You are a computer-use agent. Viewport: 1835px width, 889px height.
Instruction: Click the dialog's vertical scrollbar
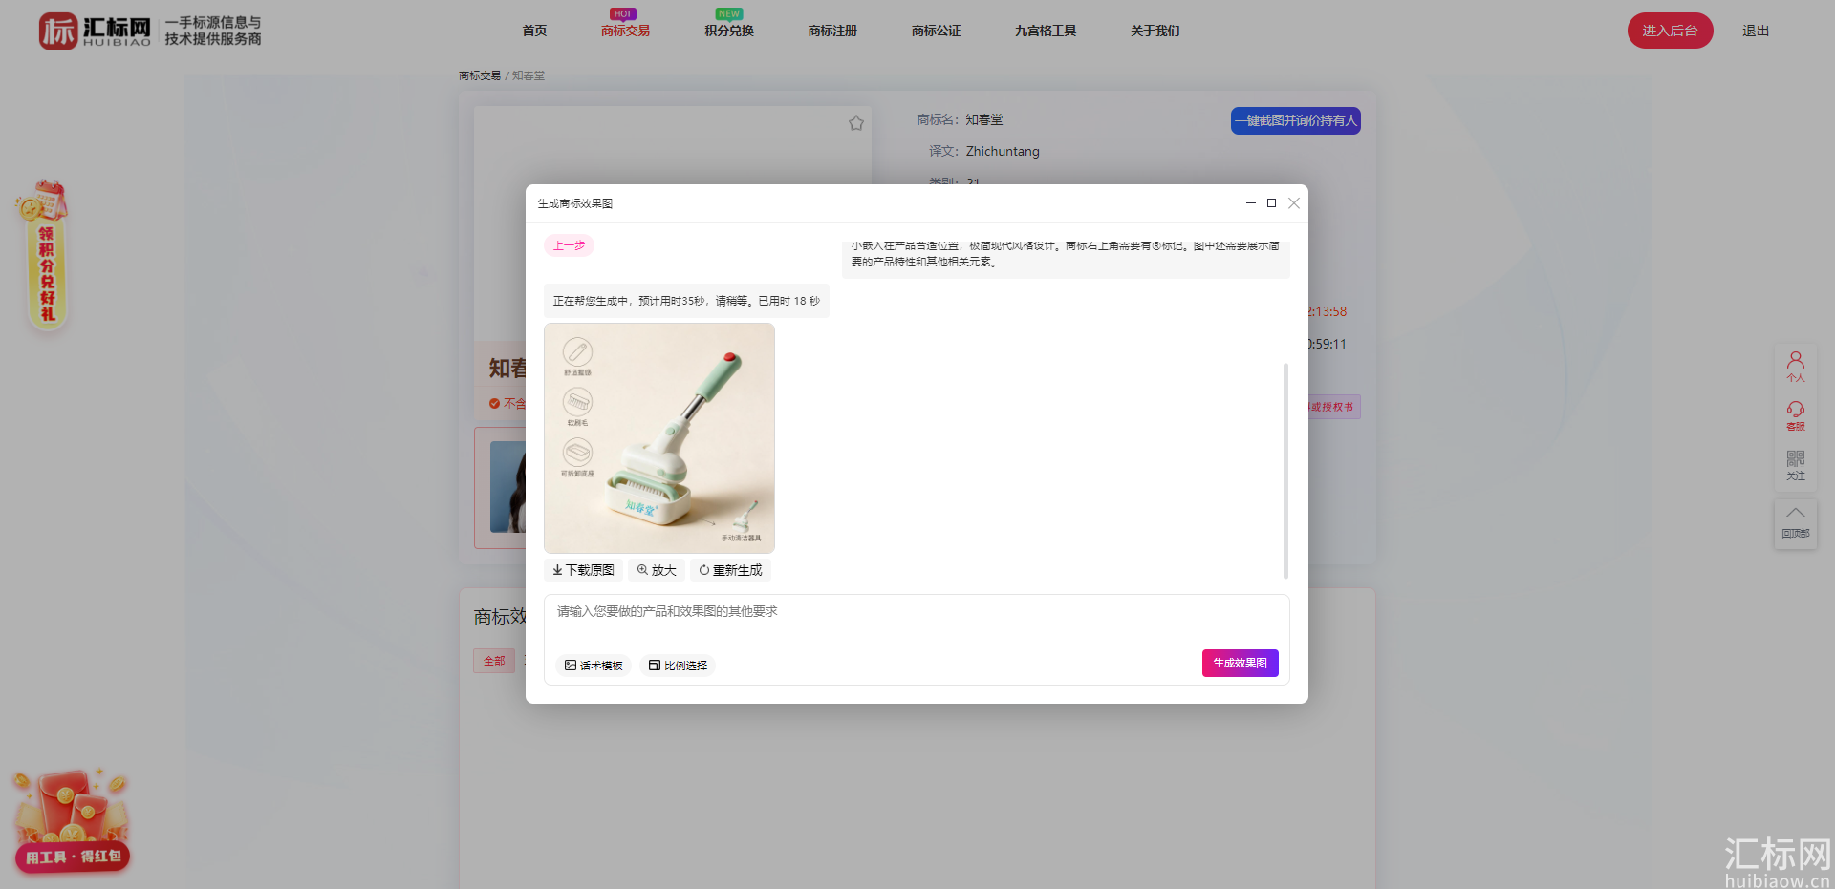[1285, 471]
